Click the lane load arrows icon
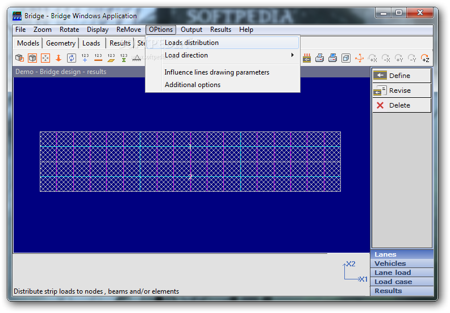 tap(307, 58)
